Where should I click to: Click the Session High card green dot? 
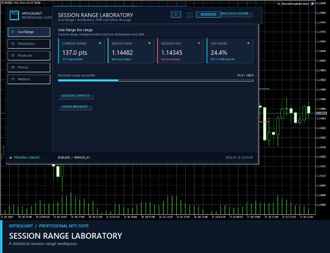[149, 43]
